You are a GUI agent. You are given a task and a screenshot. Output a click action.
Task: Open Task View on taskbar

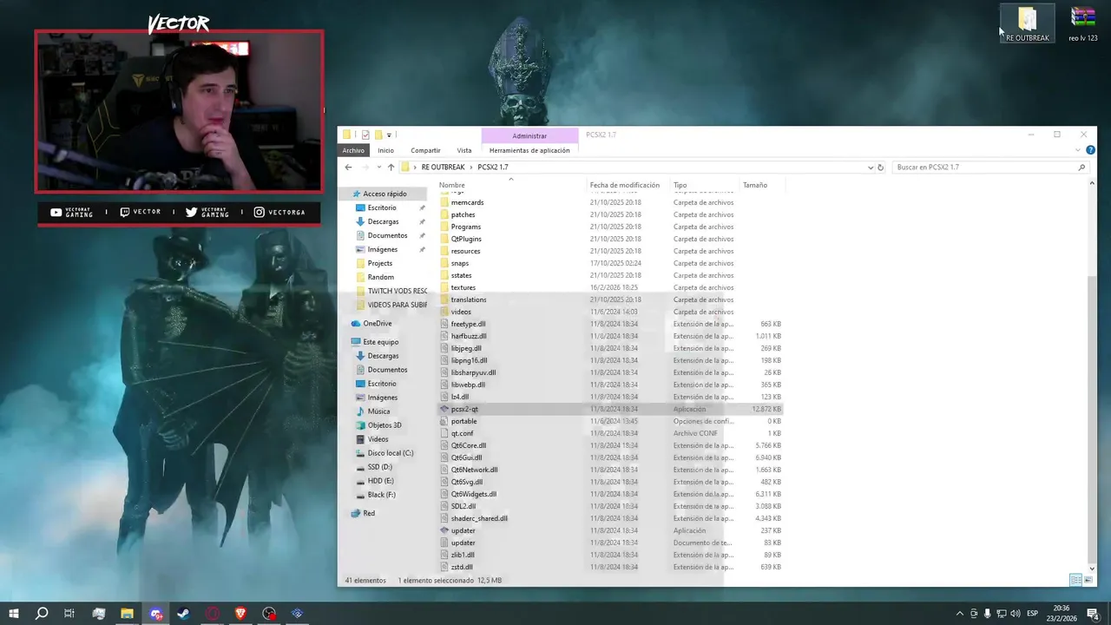(x=69, y=613)
